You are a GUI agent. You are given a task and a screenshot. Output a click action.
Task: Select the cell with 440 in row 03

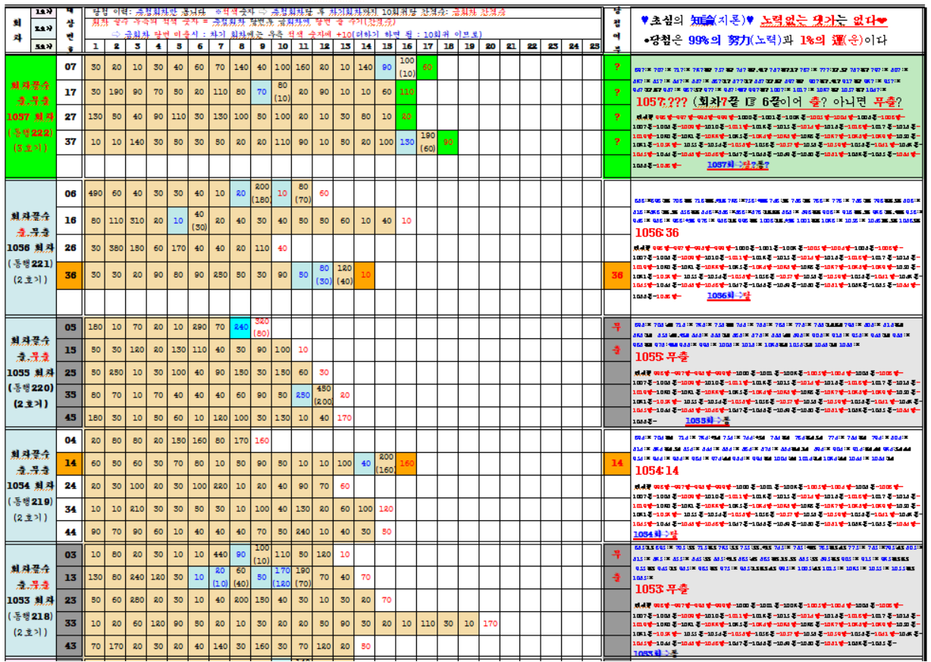(x=221, y=554)
